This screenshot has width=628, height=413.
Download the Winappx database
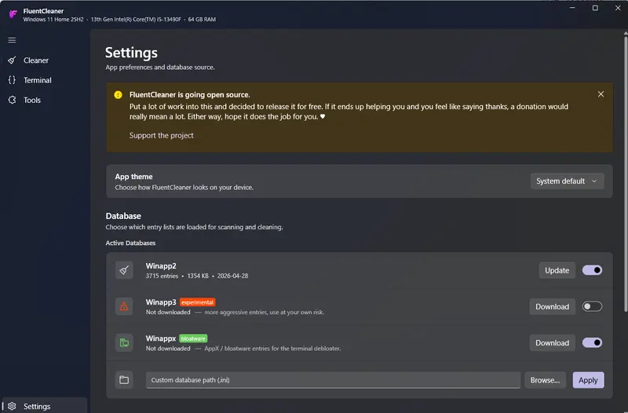[553, 343]
